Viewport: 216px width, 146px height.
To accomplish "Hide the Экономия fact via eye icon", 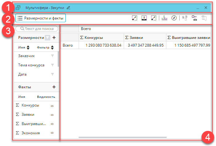I will [52, 133].
